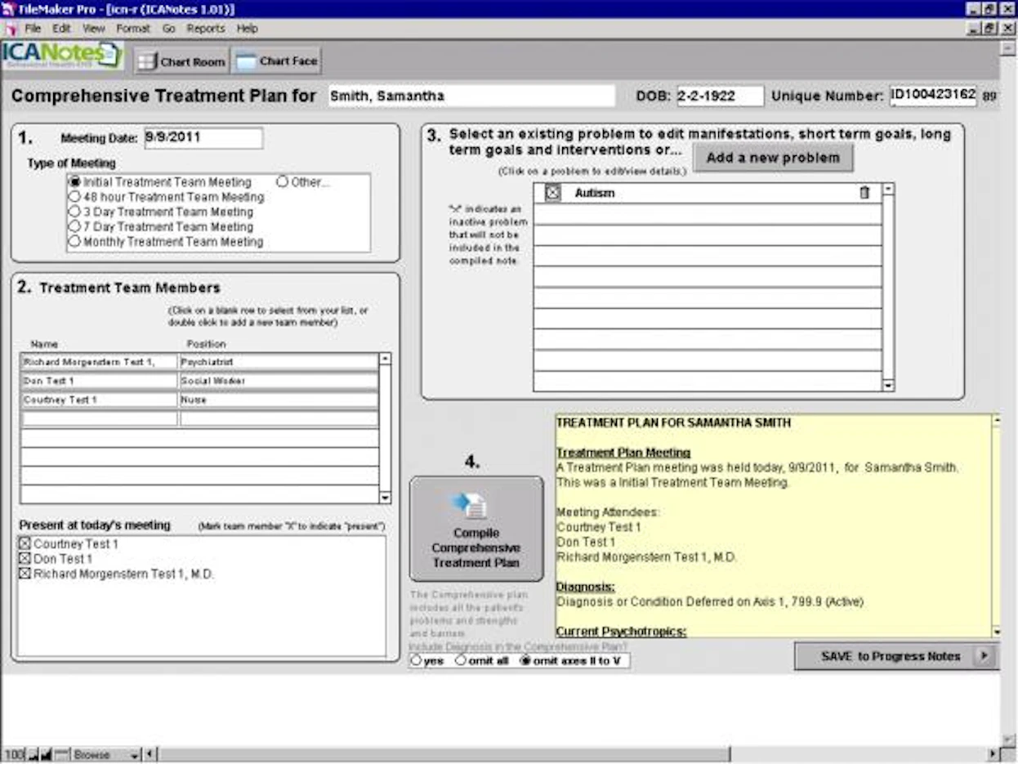The width and height of the screenshot is (1018, 764).
Task: Open the Chart Face
Action: [x=277, y=61]
